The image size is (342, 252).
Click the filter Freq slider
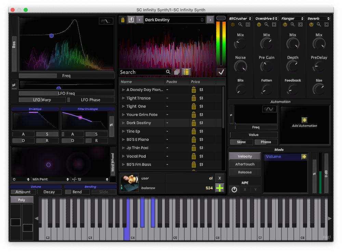tap(66, 76)
